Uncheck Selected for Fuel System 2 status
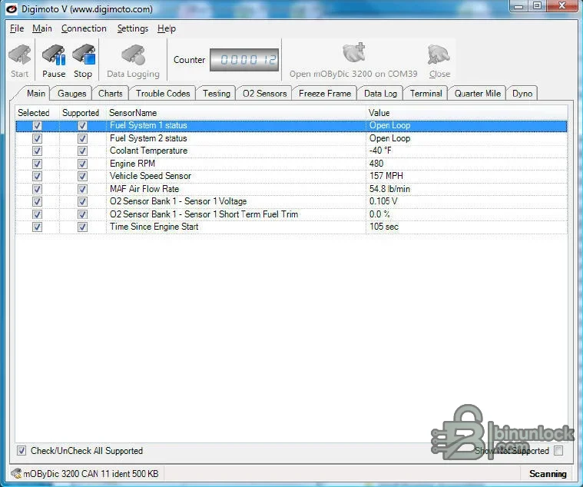583x487 pixels. [37, 139]
